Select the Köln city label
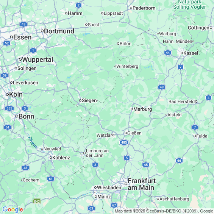The width and height of the screenshot is (214, 214). [x=16, y=94]
